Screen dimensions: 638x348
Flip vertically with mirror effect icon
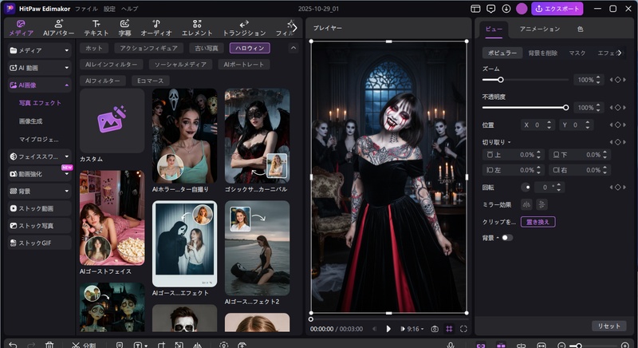pyautogui.click(x=542, y=204)
